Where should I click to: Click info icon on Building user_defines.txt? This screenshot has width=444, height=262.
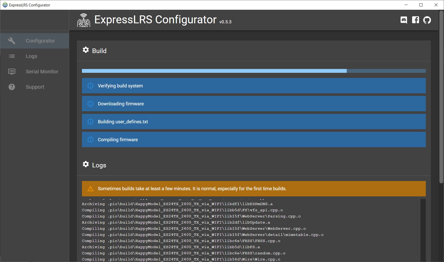click(x=90, y=122)
